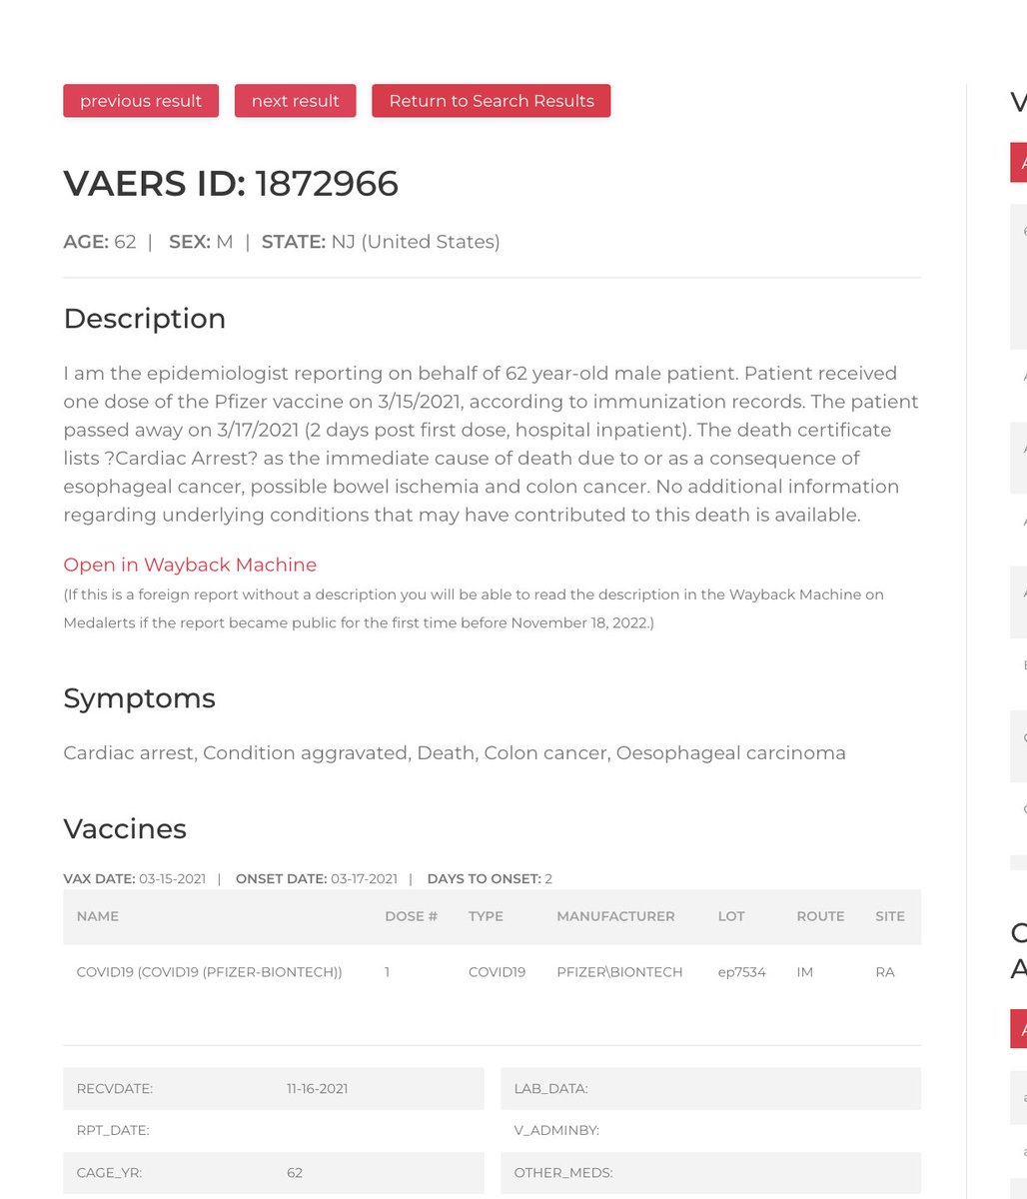Click the TYPE column header
1027x1199 pixels.
pos(486,916)
